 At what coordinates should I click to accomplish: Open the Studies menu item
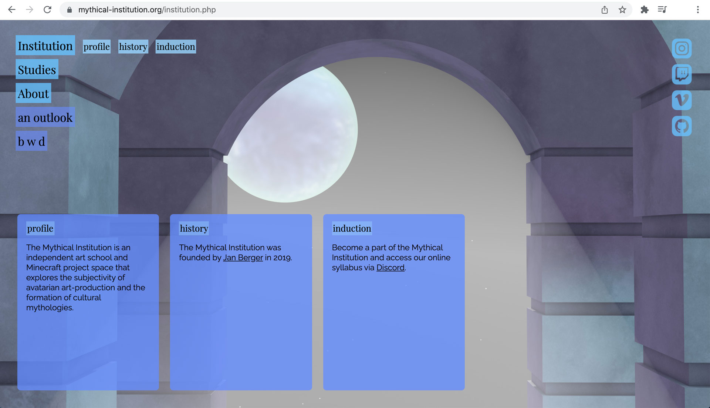click(x=37, y=70)
